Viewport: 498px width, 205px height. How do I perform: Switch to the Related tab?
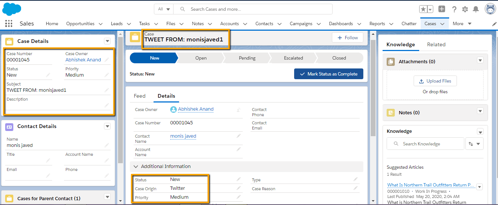[x=436, y=44]
